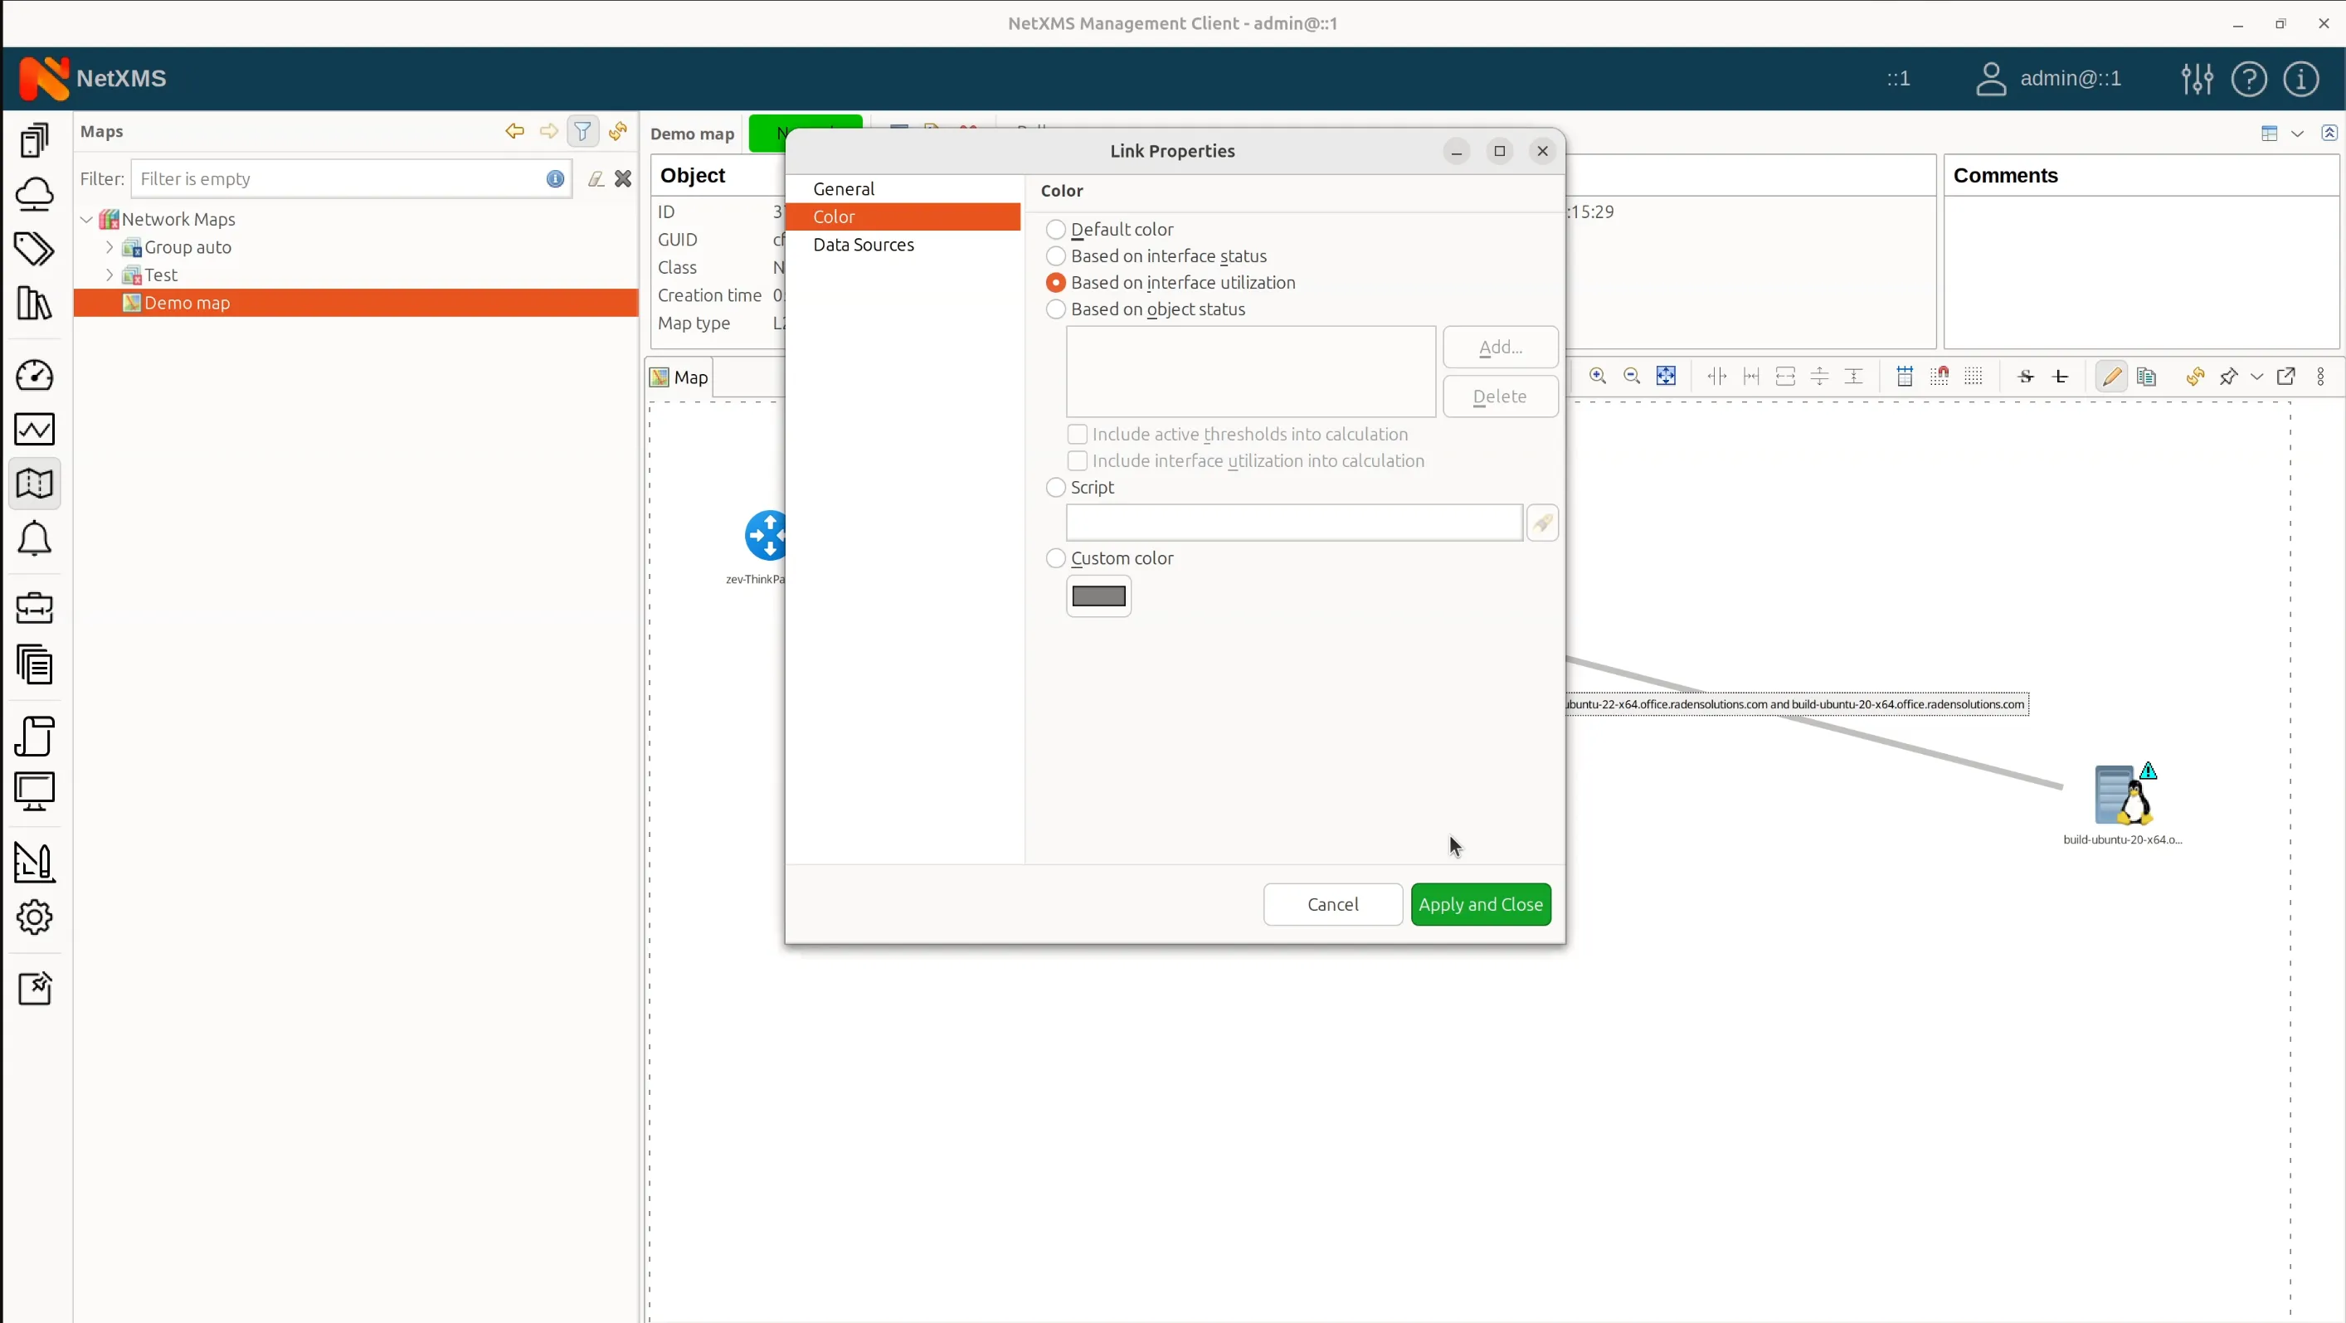2346x1323 pixels.
Task: Expand the Test map folder
Action: (x=110, y=275)
